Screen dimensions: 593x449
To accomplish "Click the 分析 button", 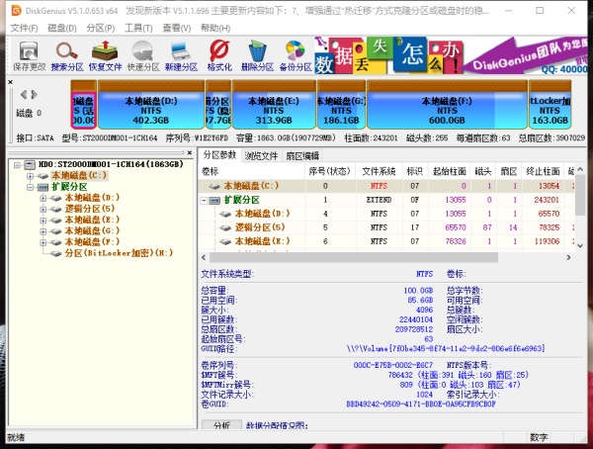I will click(x=221, y=425).
